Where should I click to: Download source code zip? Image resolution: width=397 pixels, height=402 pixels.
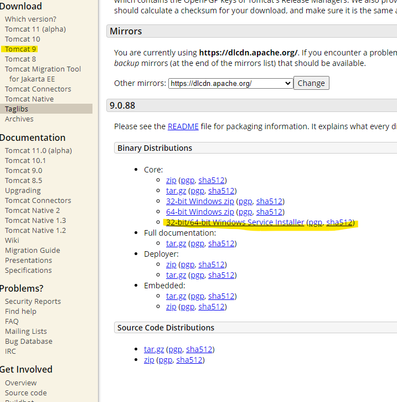[149, 360]
